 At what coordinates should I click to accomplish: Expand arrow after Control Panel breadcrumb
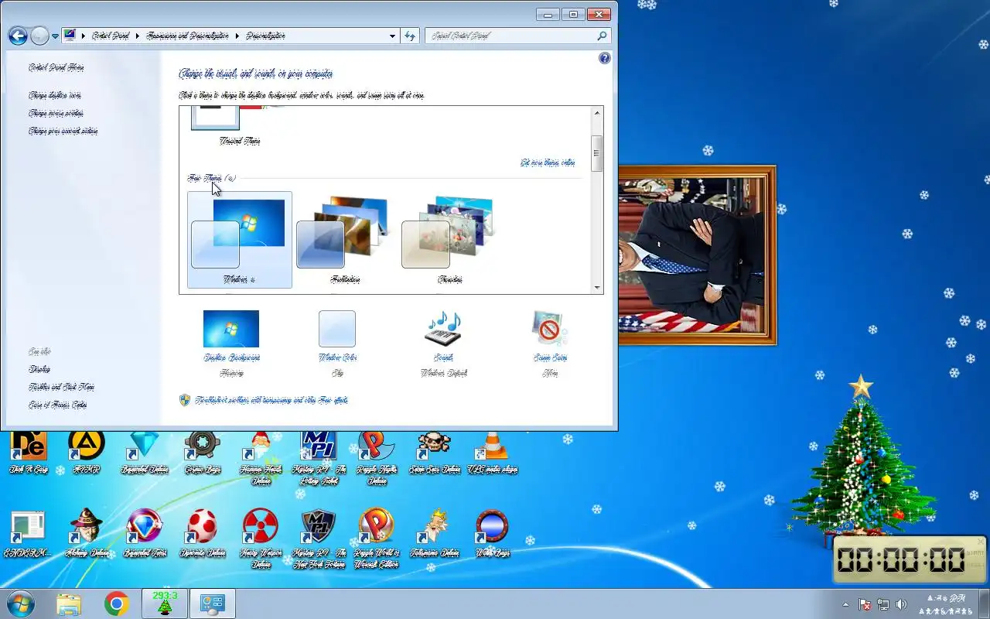pyautogui.click(x=138, y=36)
